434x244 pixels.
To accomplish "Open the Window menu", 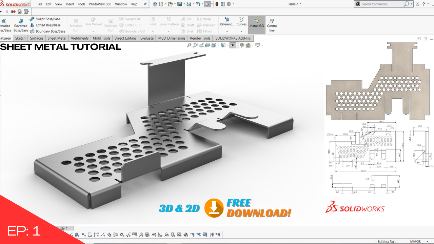I will (x=121, y=4).
